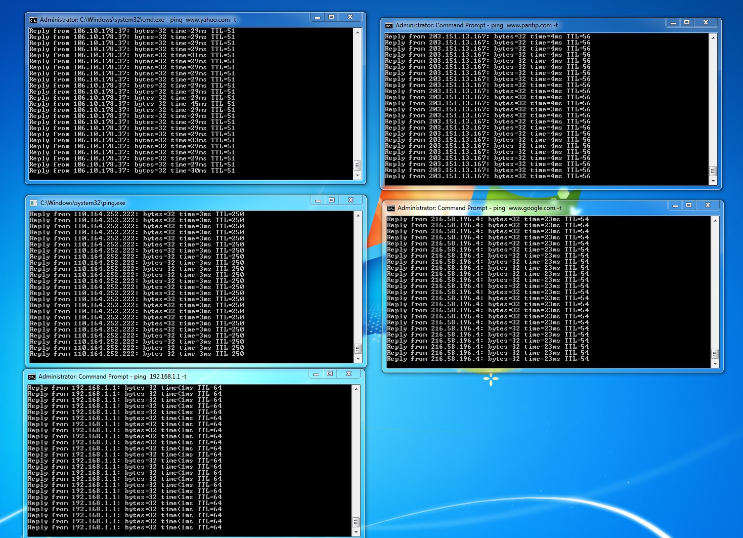Click scrollbar thumb in google ping window
The width and height of the screenshot is (743, 538).
pos(715,354)
